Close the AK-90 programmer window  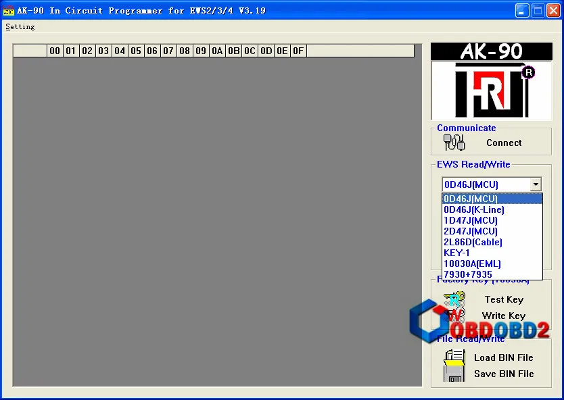[553, 10]
